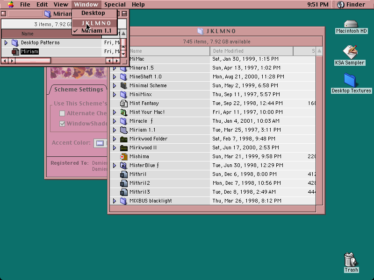Open the Special menu
The width and height of the screenshot is (374, 280).
click(x=115, y=5)
